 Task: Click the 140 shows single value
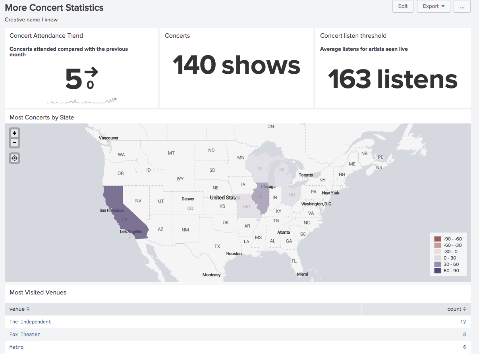[236, 65]
